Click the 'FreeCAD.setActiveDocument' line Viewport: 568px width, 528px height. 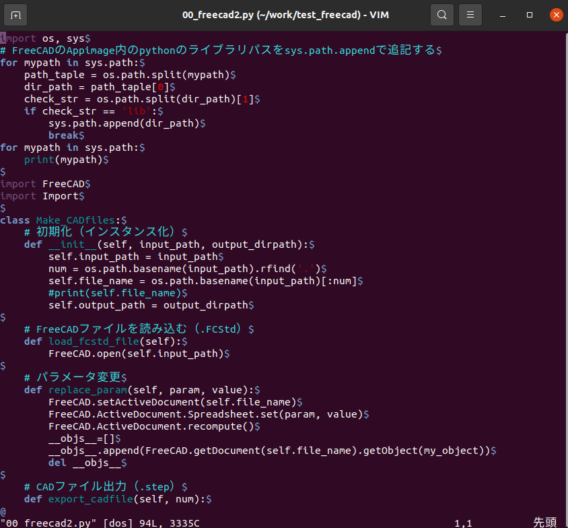tap(176, 402)
